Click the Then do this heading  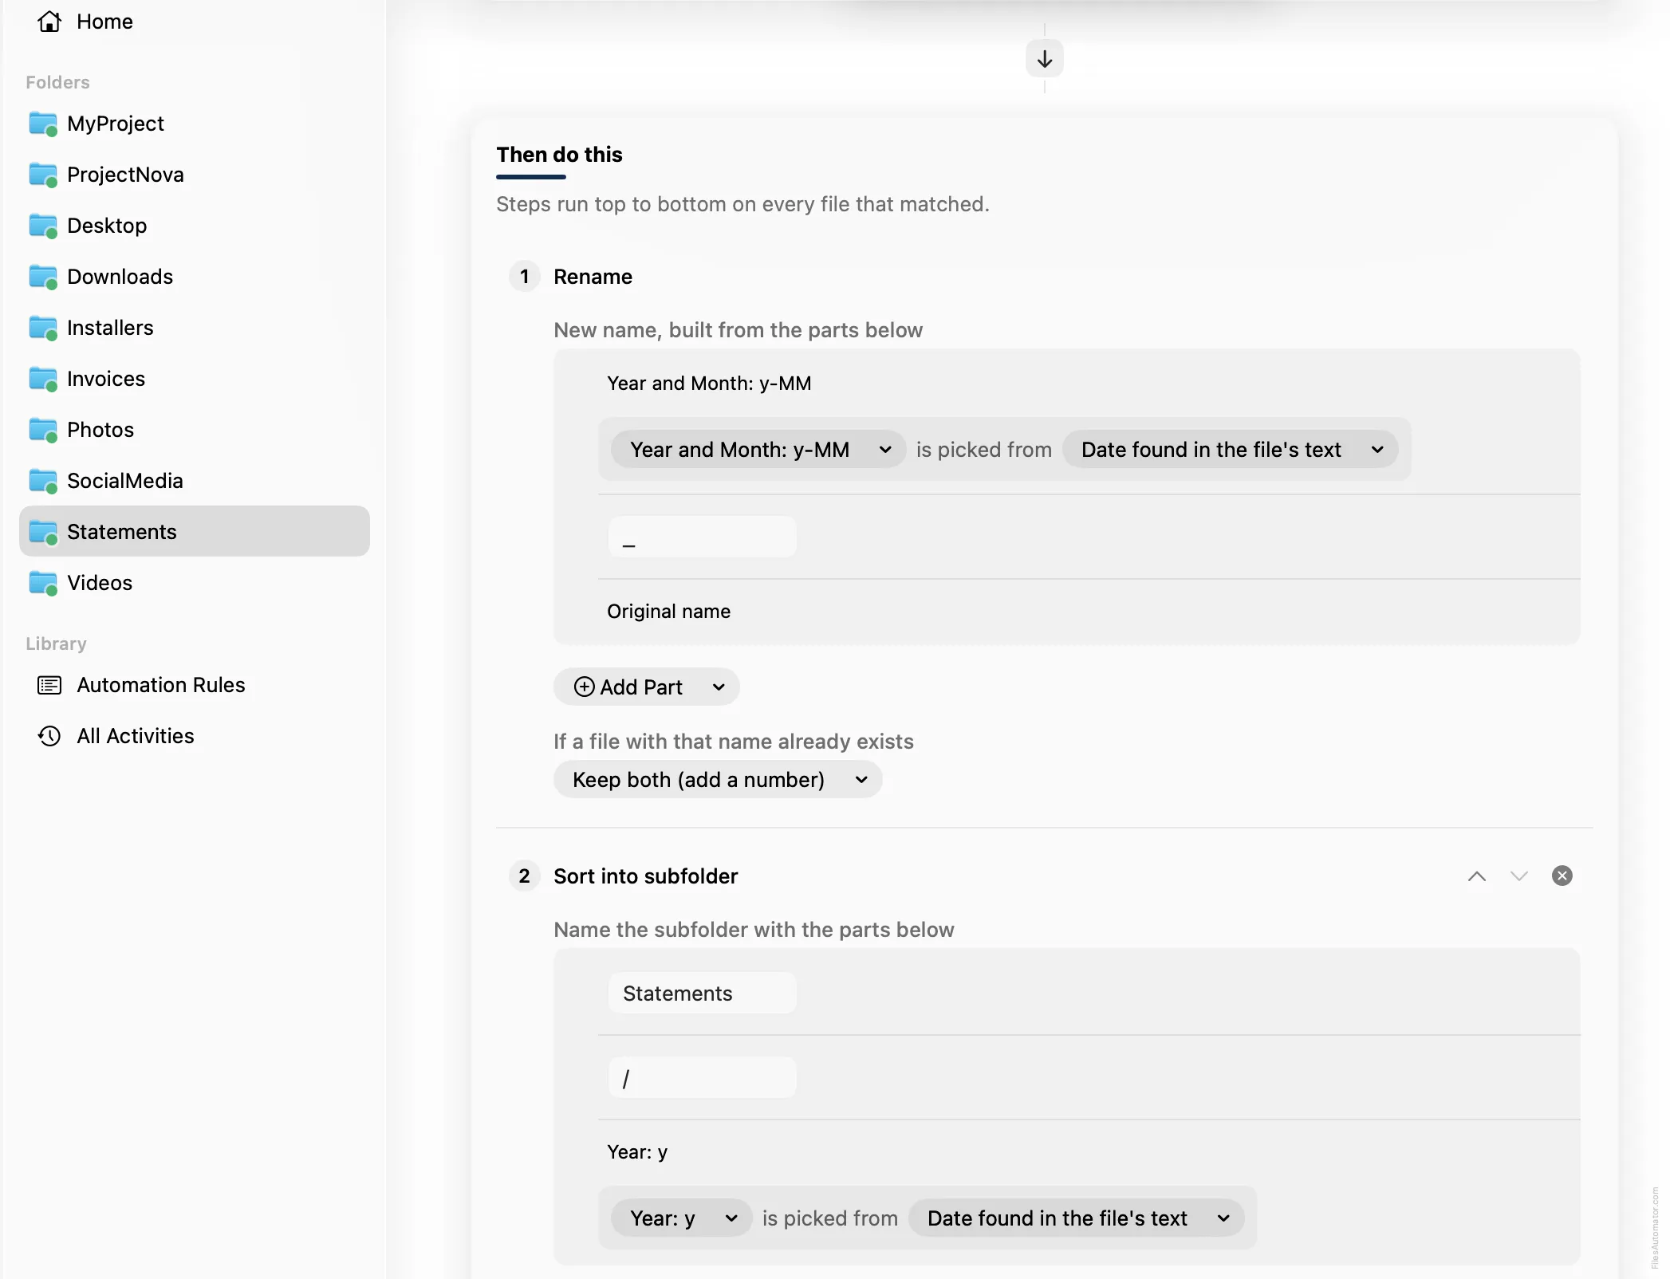559,155
